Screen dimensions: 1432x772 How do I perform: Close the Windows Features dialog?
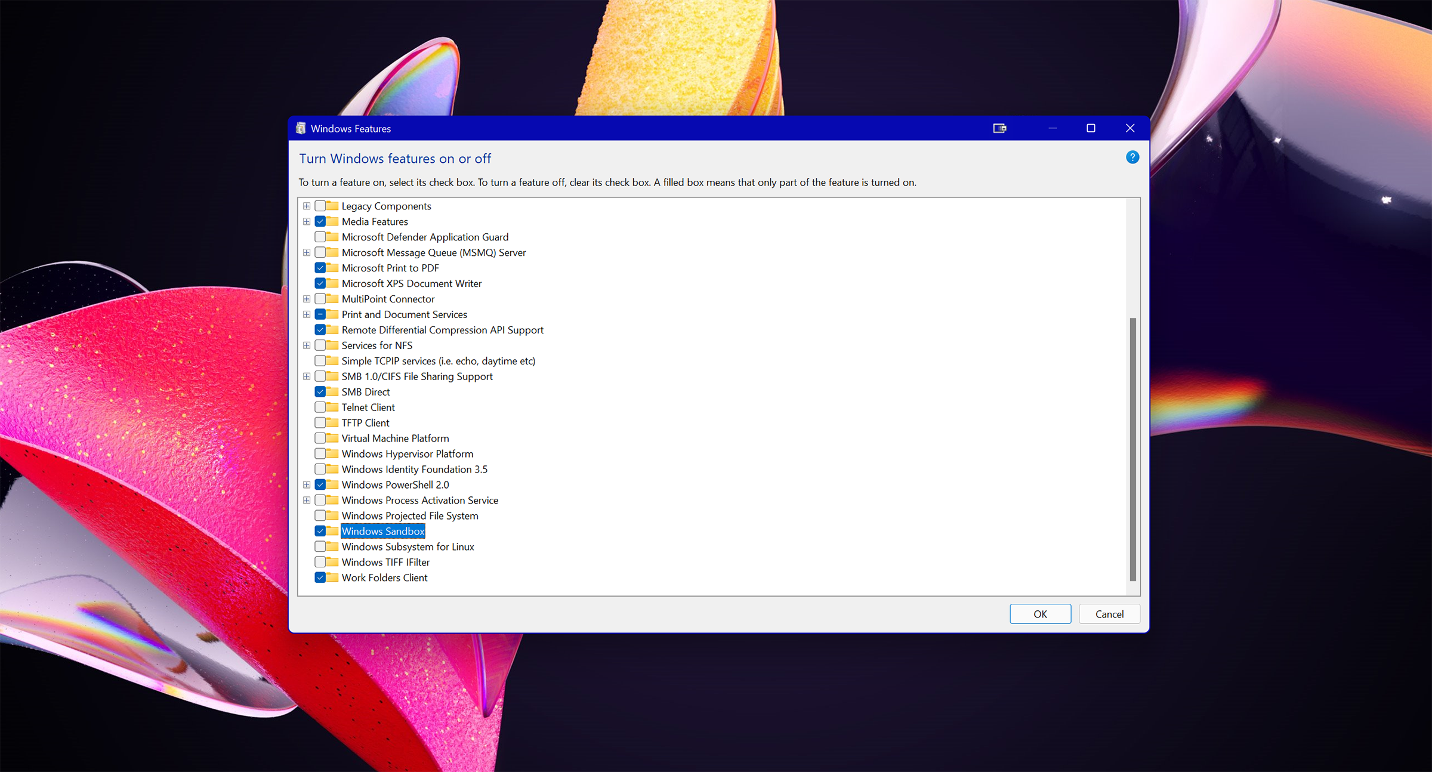click(x=1129, y=128)
